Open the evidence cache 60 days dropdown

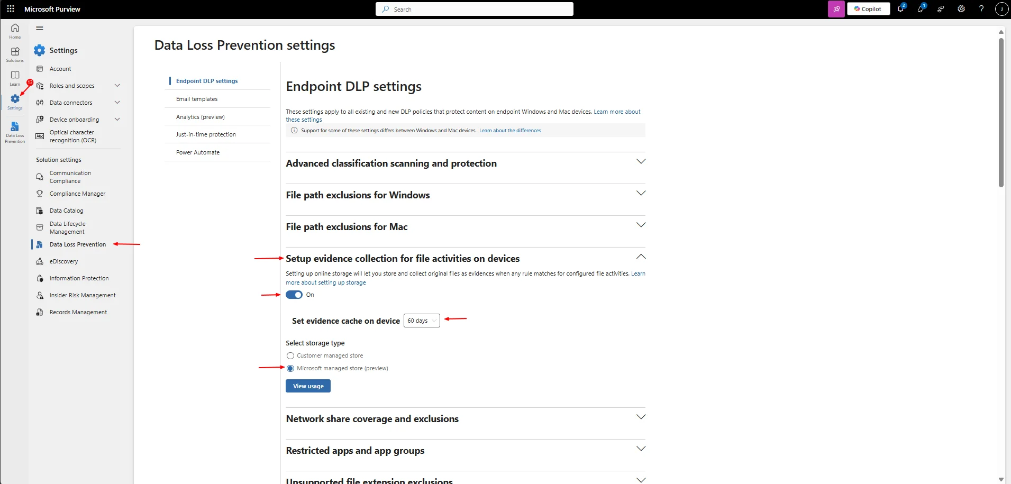(422, 321)
